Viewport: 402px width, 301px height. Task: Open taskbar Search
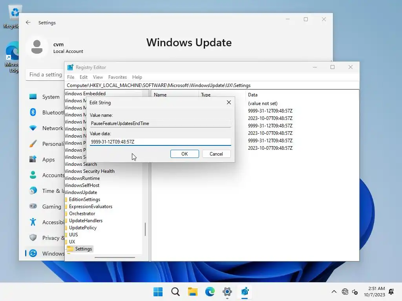[175, 292]
